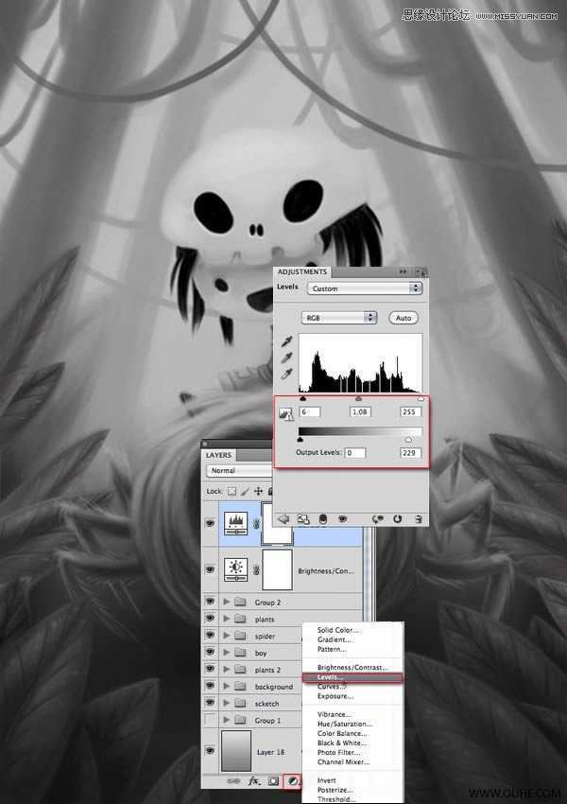Reset adjustment to defaults icon

click(398, 519)
